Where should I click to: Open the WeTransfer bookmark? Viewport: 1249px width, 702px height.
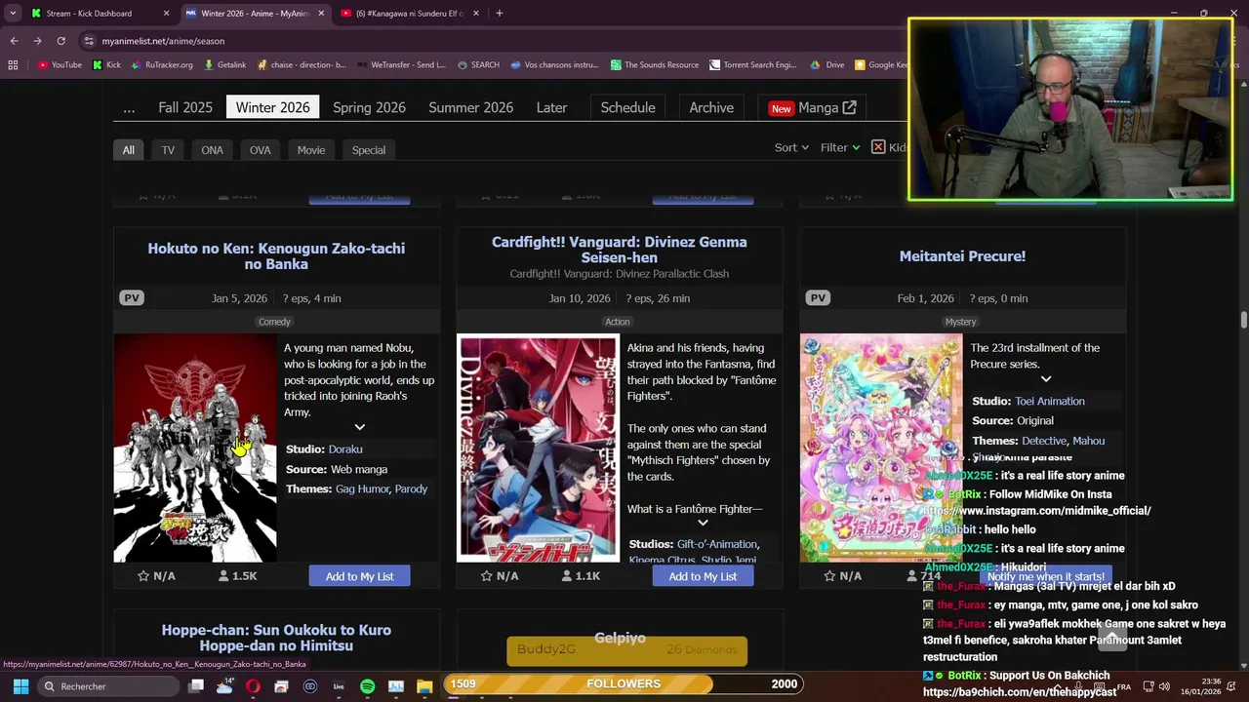(x=401, y=65)
